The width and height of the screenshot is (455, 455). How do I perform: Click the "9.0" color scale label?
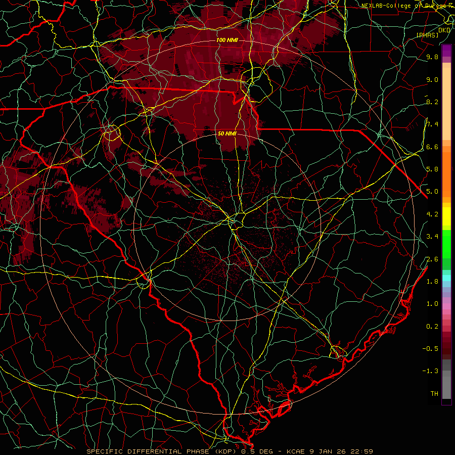click(432, 80)
